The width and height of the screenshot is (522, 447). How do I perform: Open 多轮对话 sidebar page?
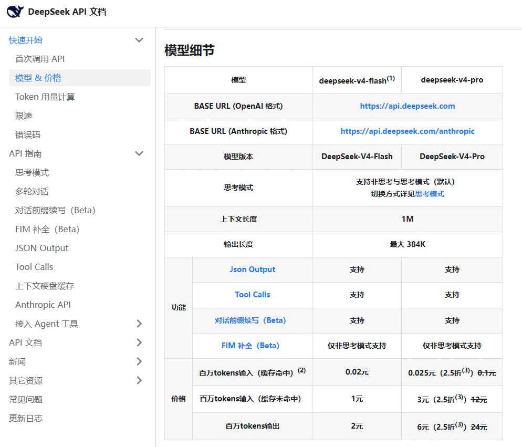(x=32, y=192)
